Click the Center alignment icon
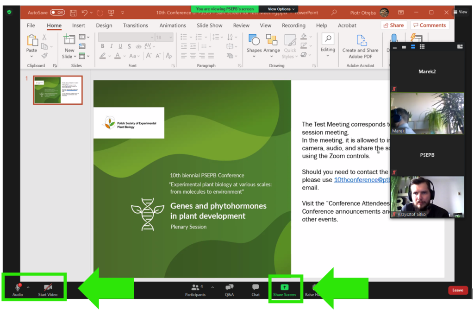474x311 pixels. [x=193, y=56]
